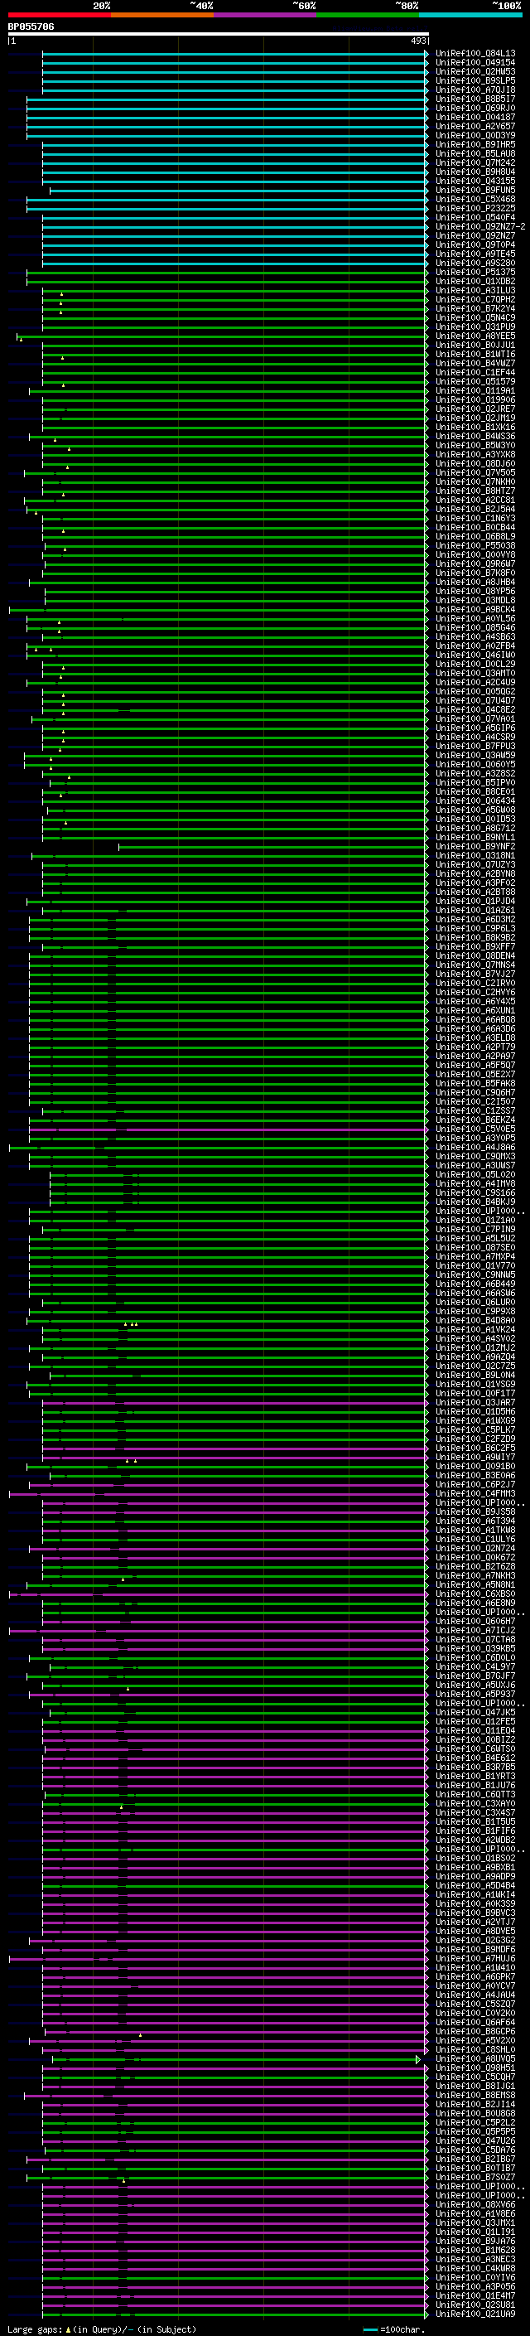Click the white query sequence bar
Screen dimensions: 530x2336
219,33
